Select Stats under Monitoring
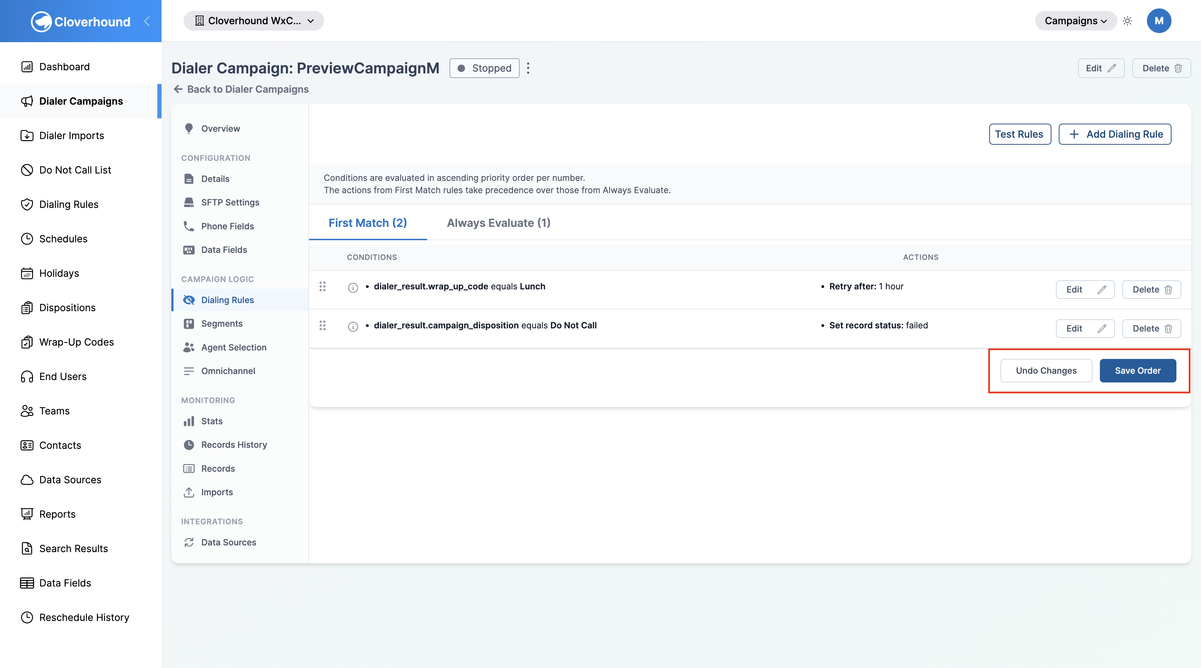 (240, 421)
